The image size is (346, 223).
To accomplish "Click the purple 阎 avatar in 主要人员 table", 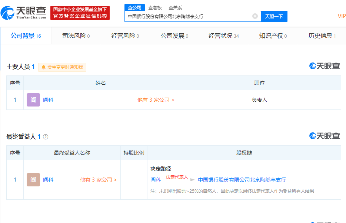I will pyautogui.click(x=33, y=100).
